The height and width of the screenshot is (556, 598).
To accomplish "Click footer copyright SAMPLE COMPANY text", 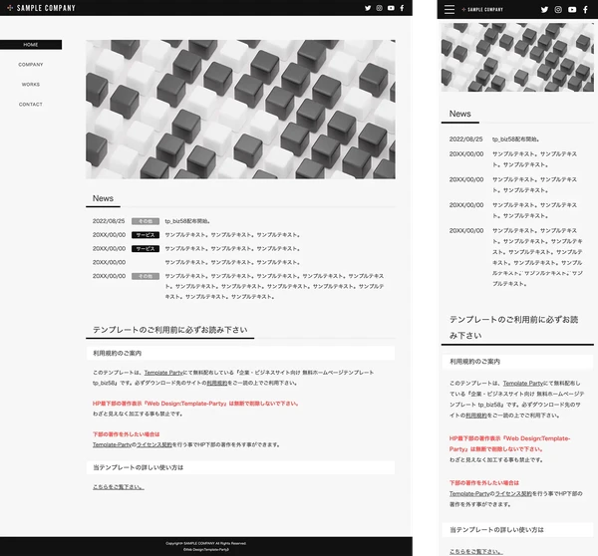I will pyautogui.click(x=206, y=543).
